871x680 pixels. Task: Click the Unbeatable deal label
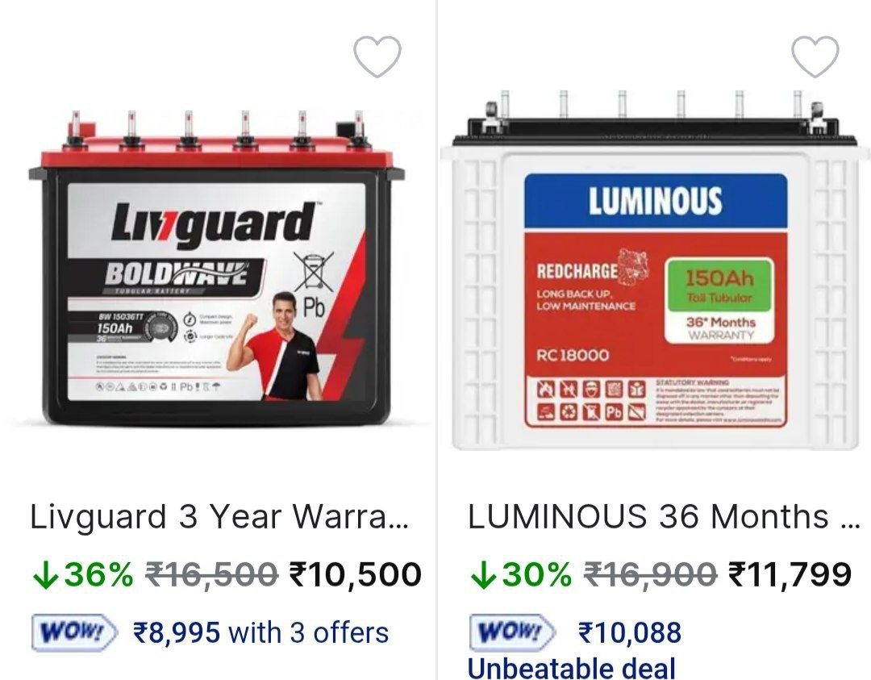pos(572,667)
